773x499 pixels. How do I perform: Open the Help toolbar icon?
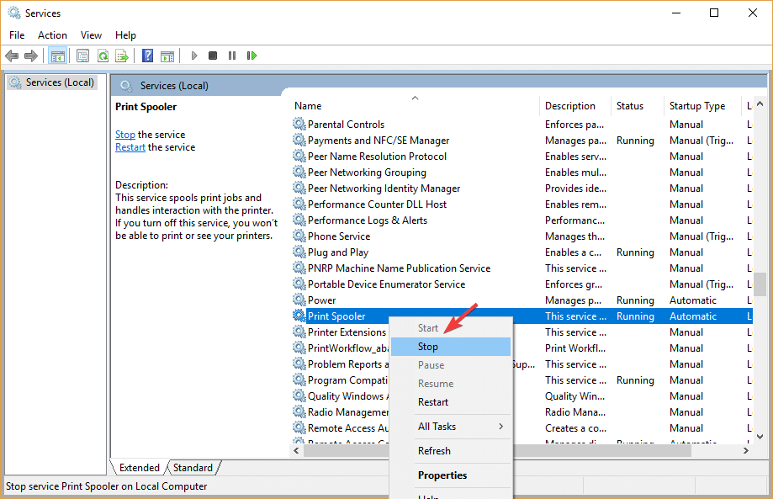tap(147, 56)
